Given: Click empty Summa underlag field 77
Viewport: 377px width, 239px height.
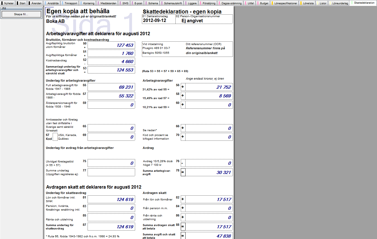Looking at the screenshot, I should [x=111, y=172].
